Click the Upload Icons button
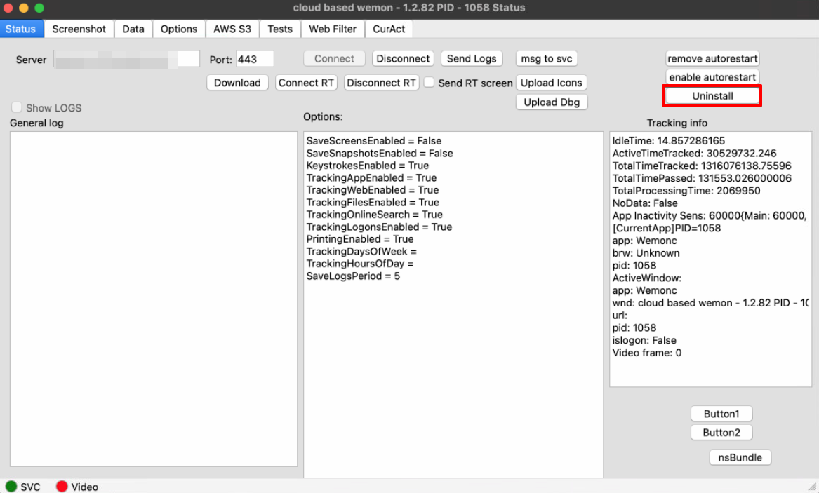Image resolution: width=819 pixels, height=493 pixels. [551, 83]
